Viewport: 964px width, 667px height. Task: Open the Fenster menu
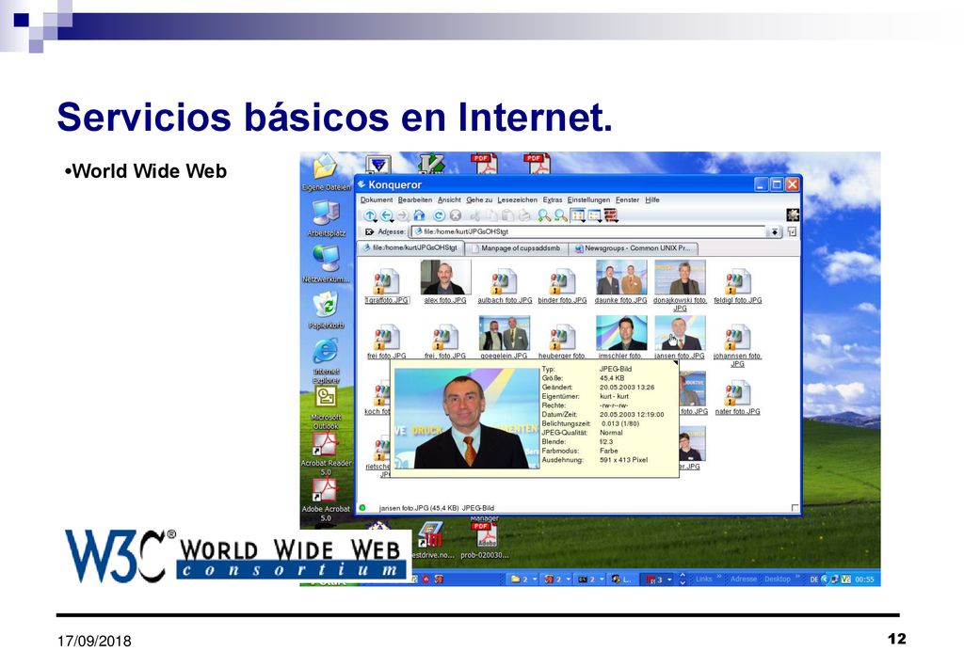(628, 199)
